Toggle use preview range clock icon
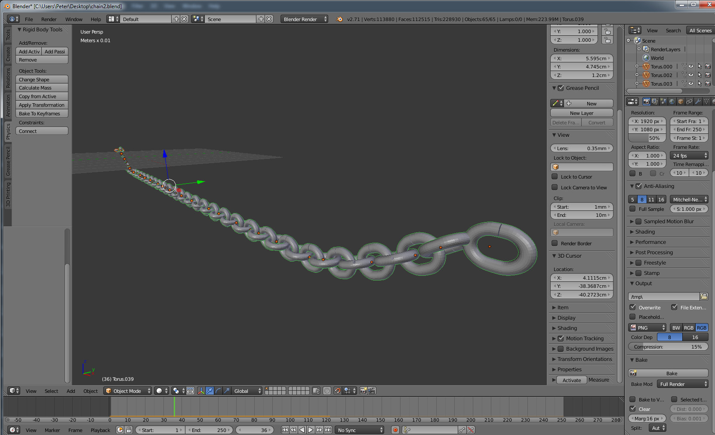This screenshot has width=715, height=435. [x=120, y=430]
